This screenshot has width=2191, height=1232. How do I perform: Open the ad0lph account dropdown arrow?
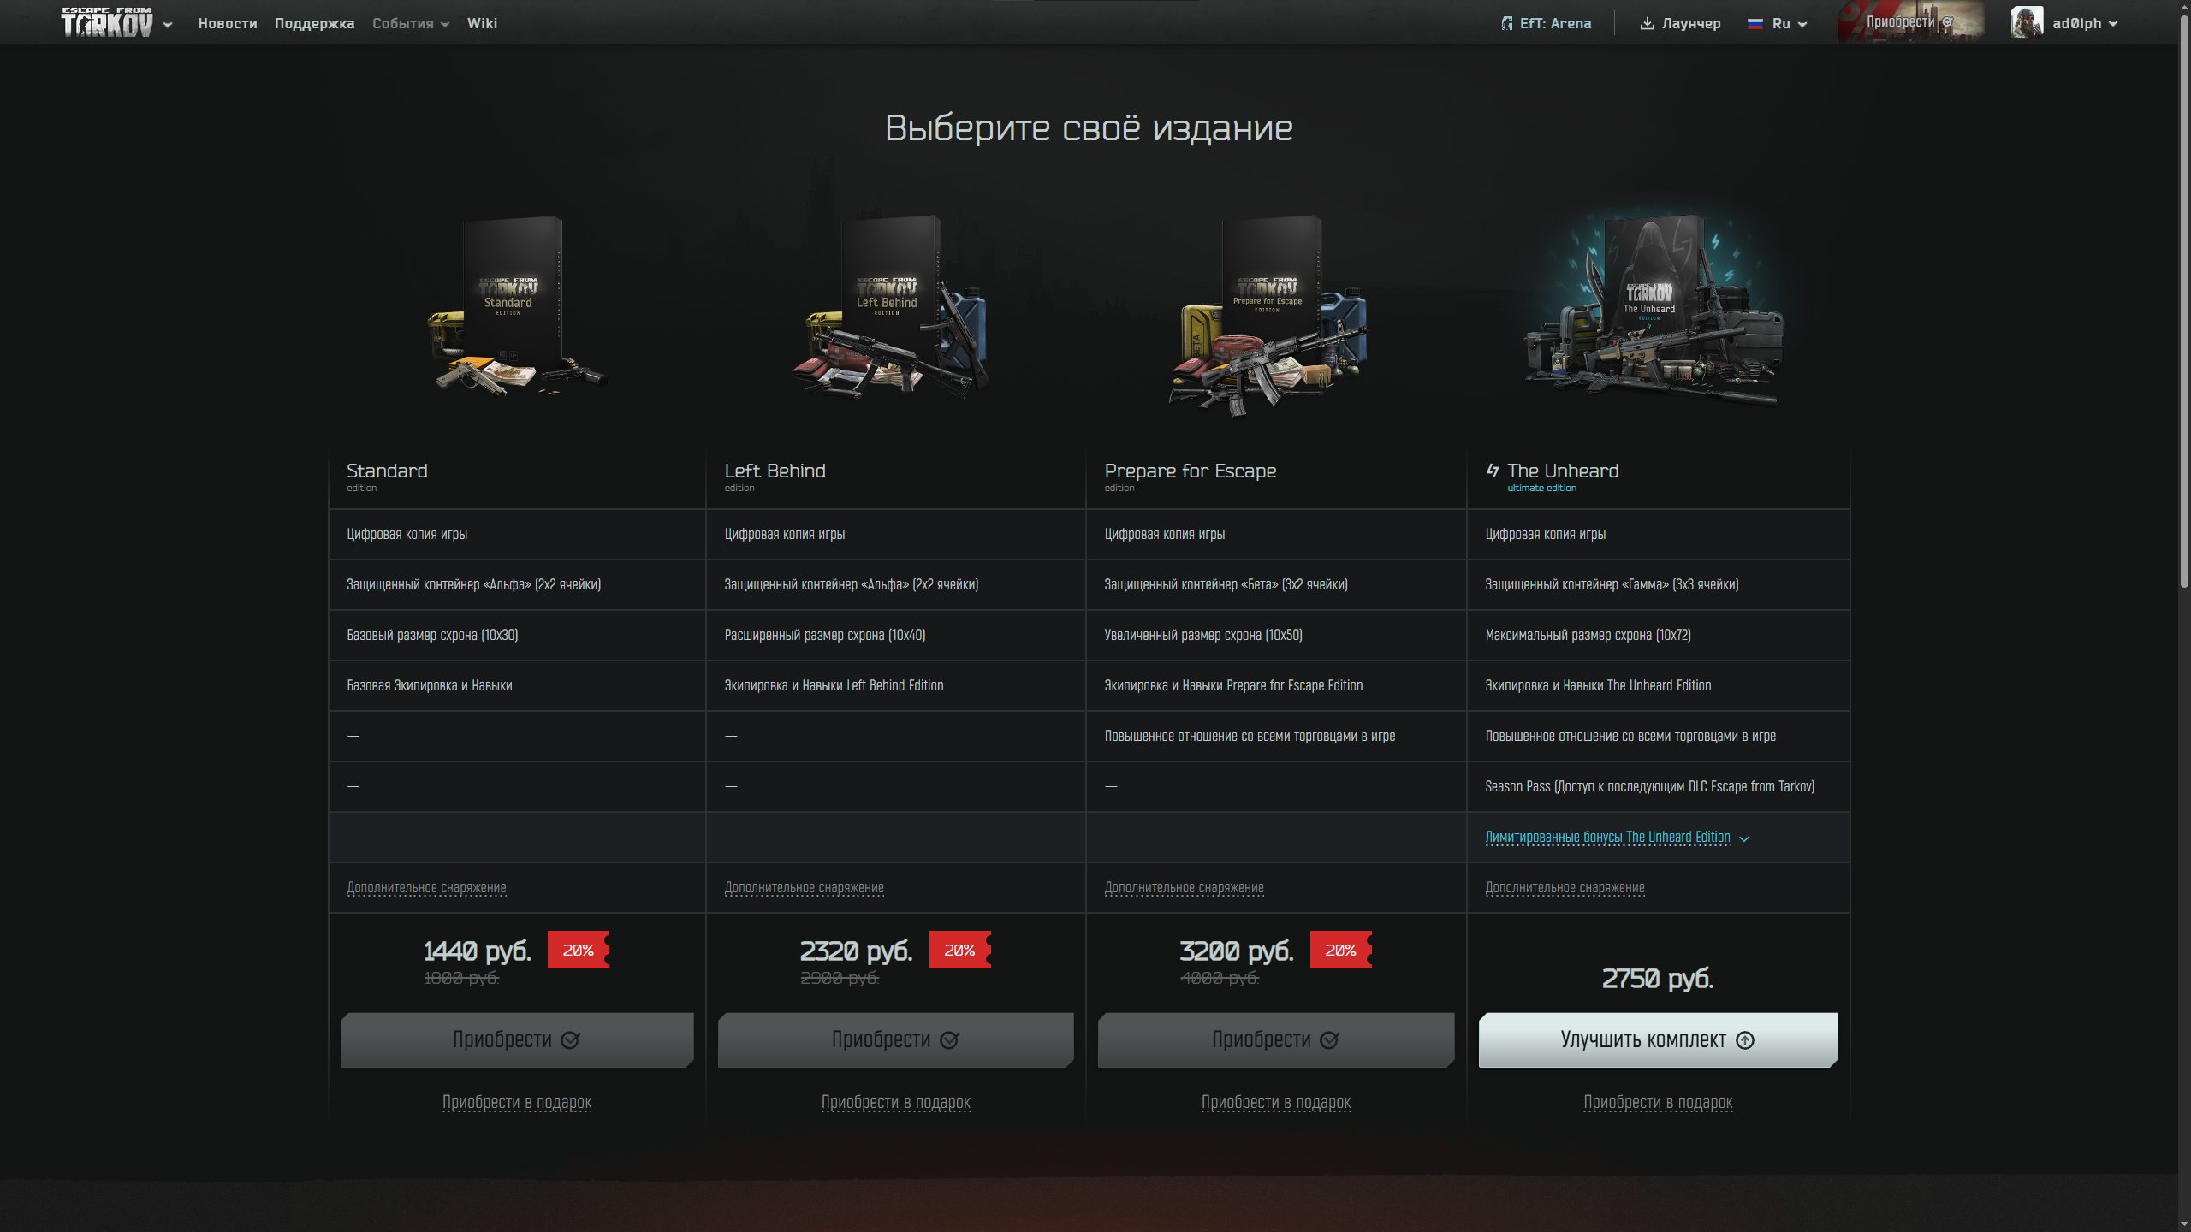[x=2113, y=24]
